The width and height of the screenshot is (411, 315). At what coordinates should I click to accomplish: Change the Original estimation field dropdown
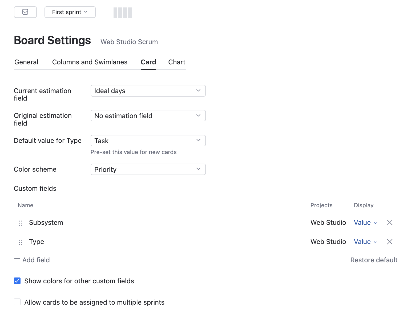[148, 116]
